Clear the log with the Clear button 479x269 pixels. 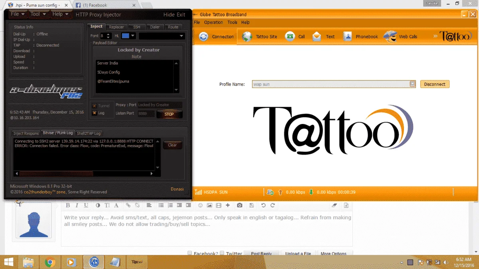coord(172,145)
